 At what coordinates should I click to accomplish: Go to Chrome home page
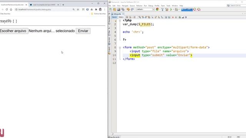point(11,10)
